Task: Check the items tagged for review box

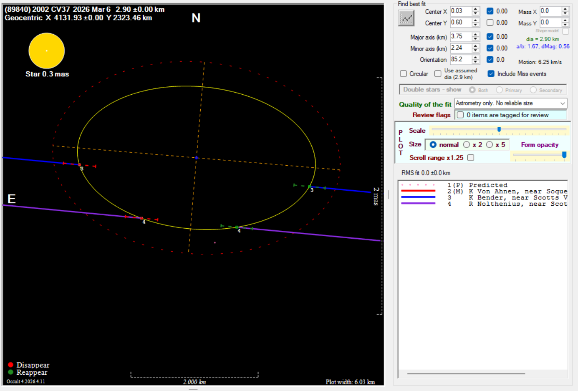Action: 460,115
